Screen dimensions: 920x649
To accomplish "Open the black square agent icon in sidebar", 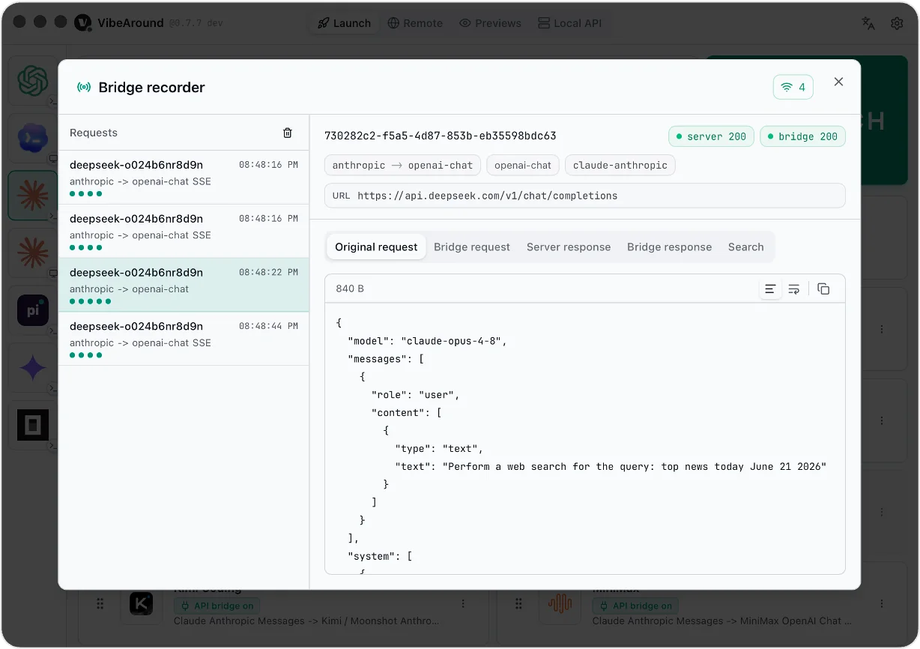I will click(33, 425).
